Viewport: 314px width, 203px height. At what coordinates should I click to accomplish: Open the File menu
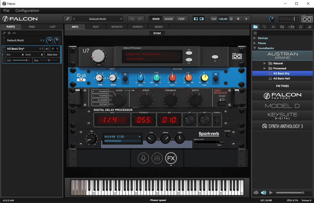(x=6, y=11)
